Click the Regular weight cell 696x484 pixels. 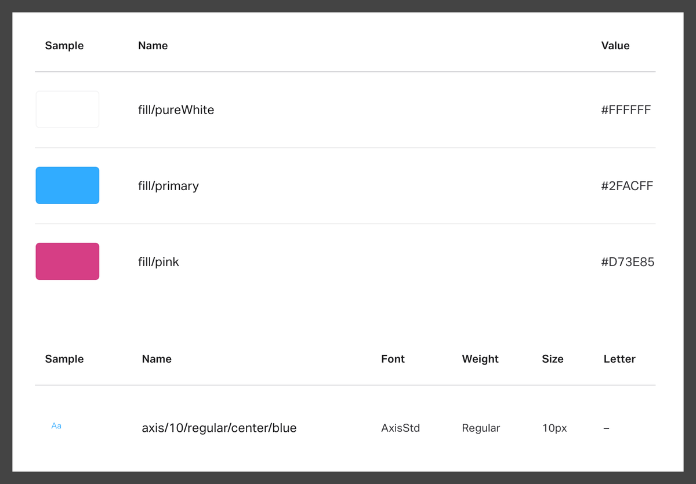481,428
